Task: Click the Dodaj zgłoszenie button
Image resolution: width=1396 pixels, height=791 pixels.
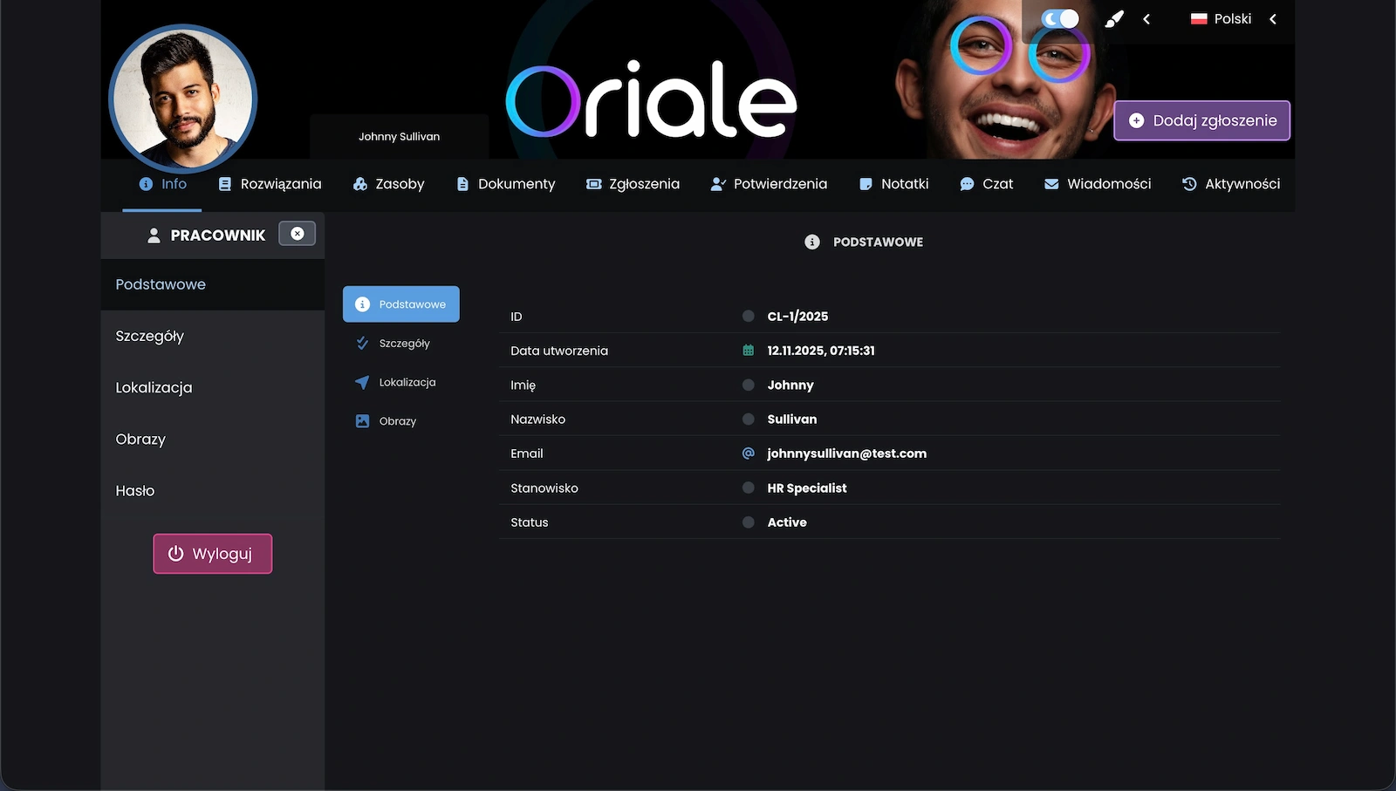Action: [x=1201, y=120]
